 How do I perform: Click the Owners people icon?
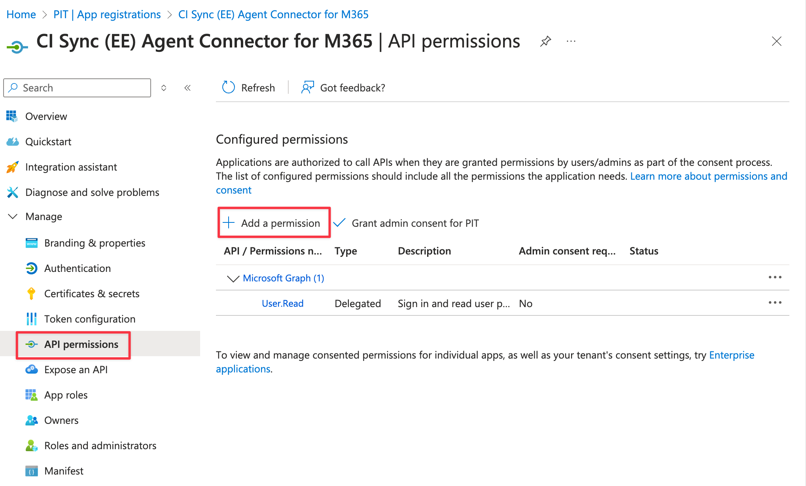click(32, 420)
